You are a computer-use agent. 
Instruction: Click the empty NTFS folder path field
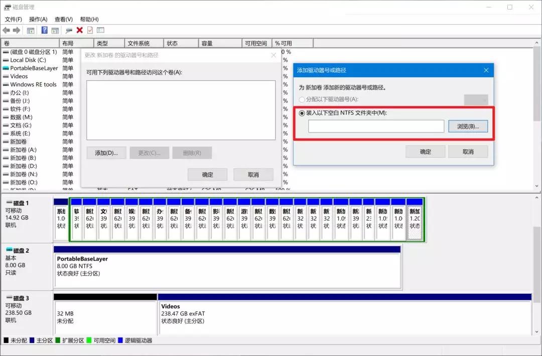(376, 126)
